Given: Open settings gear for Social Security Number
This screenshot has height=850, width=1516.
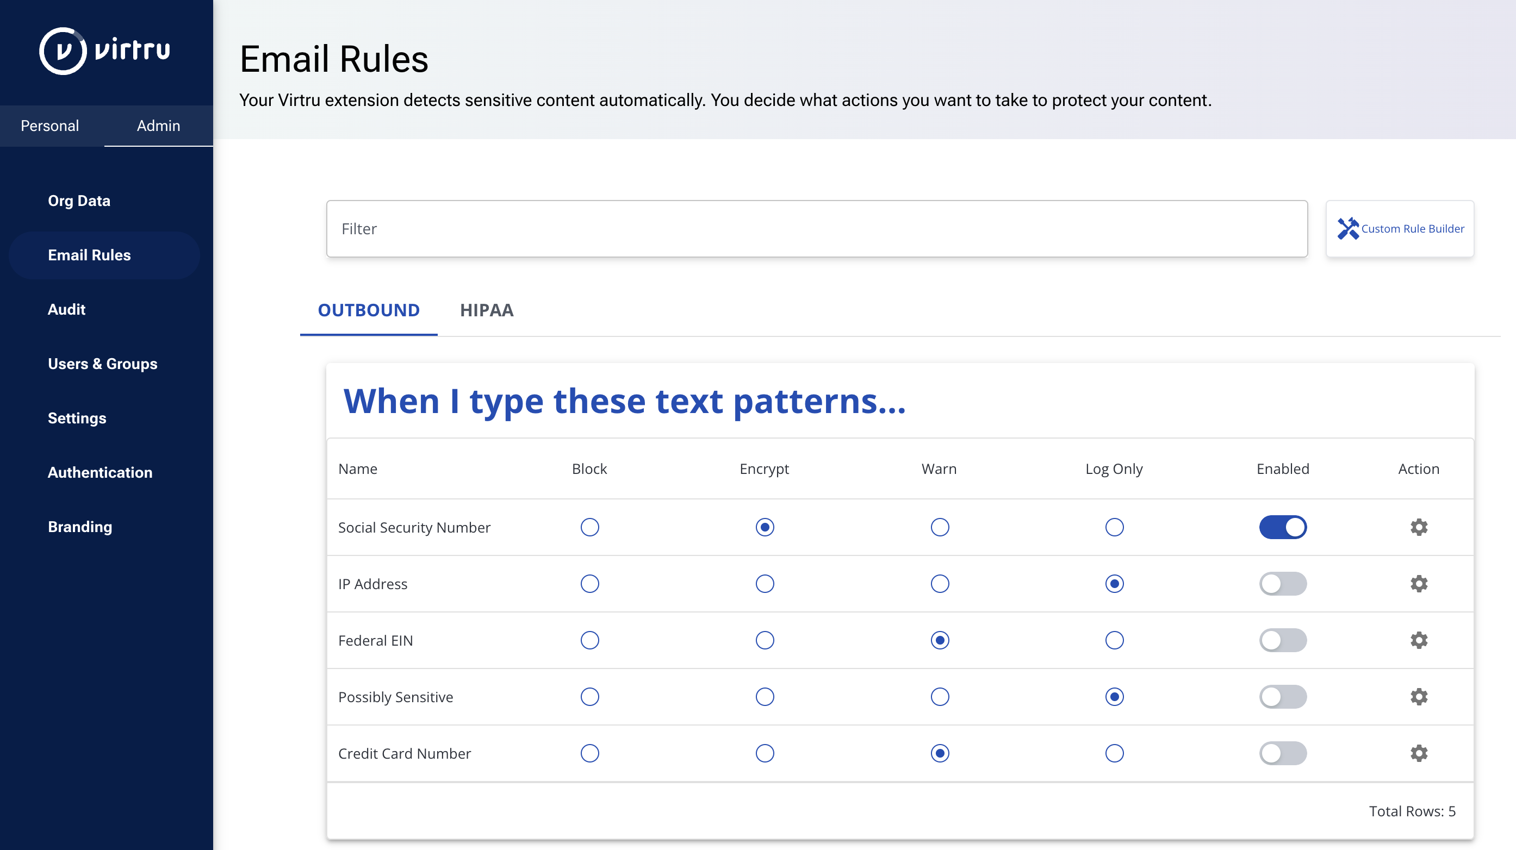Looking at the screenshot, I should click(x=1418, y=527).
